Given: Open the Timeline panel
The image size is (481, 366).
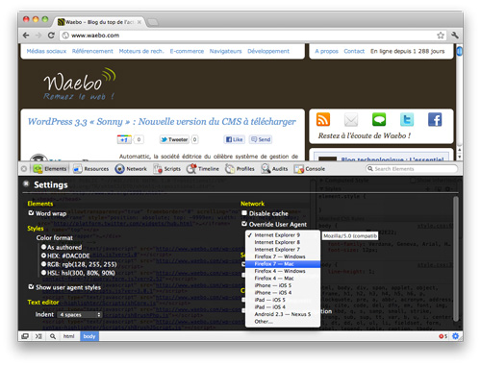Looking at the screenshot, I should click(x=203, y=169).
